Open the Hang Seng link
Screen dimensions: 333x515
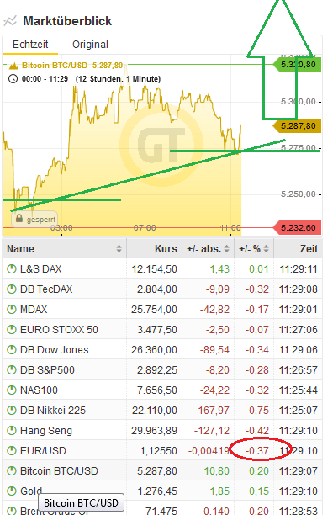tap(46, 431)
